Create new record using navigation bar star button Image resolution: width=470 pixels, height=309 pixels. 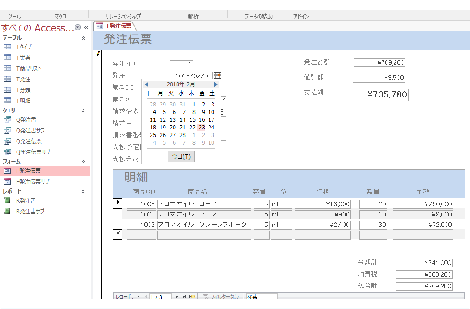(192, 297)
